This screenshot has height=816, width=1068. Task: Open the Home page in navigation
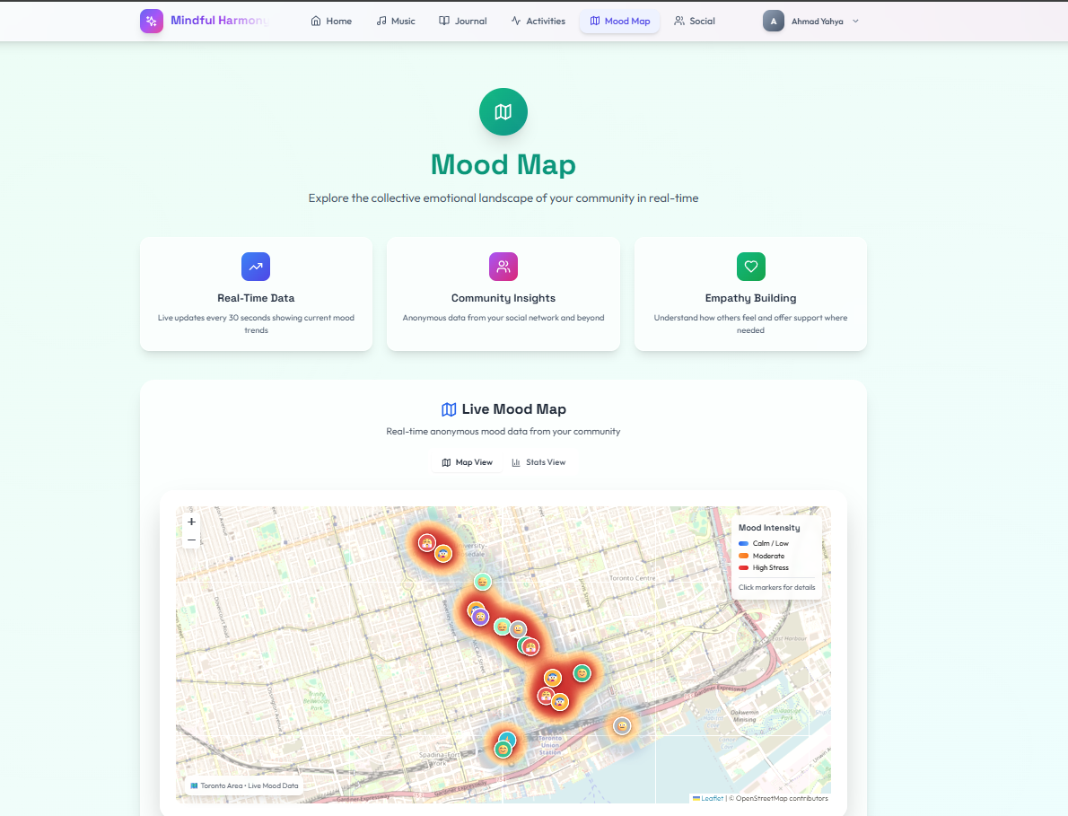pos(331,21)
